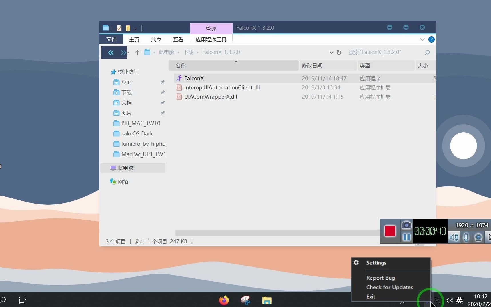Click the Properties icon in quick access toolbar
Screen dimensions: 491x307
coord(119,28)
